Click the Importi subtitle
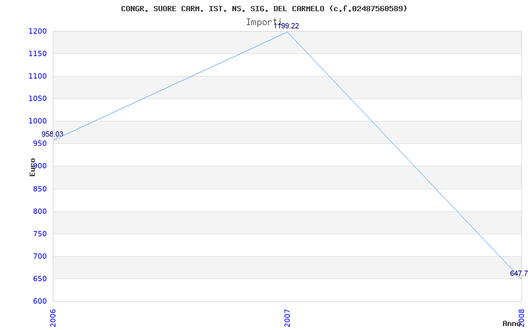The width and height of the screenshot is (528, 330). [x=263, y=22]
